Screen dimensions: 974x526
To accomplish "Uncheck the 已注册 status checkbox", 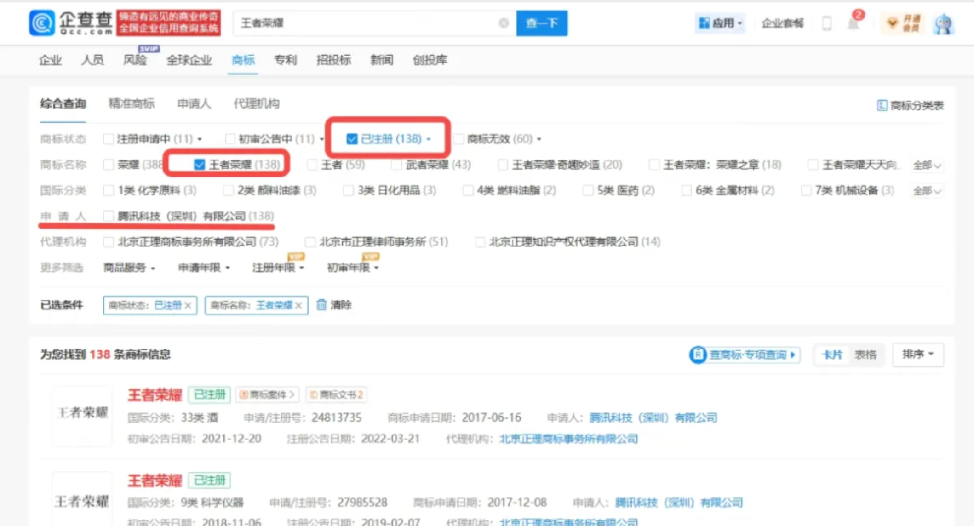I will [352, 139].
